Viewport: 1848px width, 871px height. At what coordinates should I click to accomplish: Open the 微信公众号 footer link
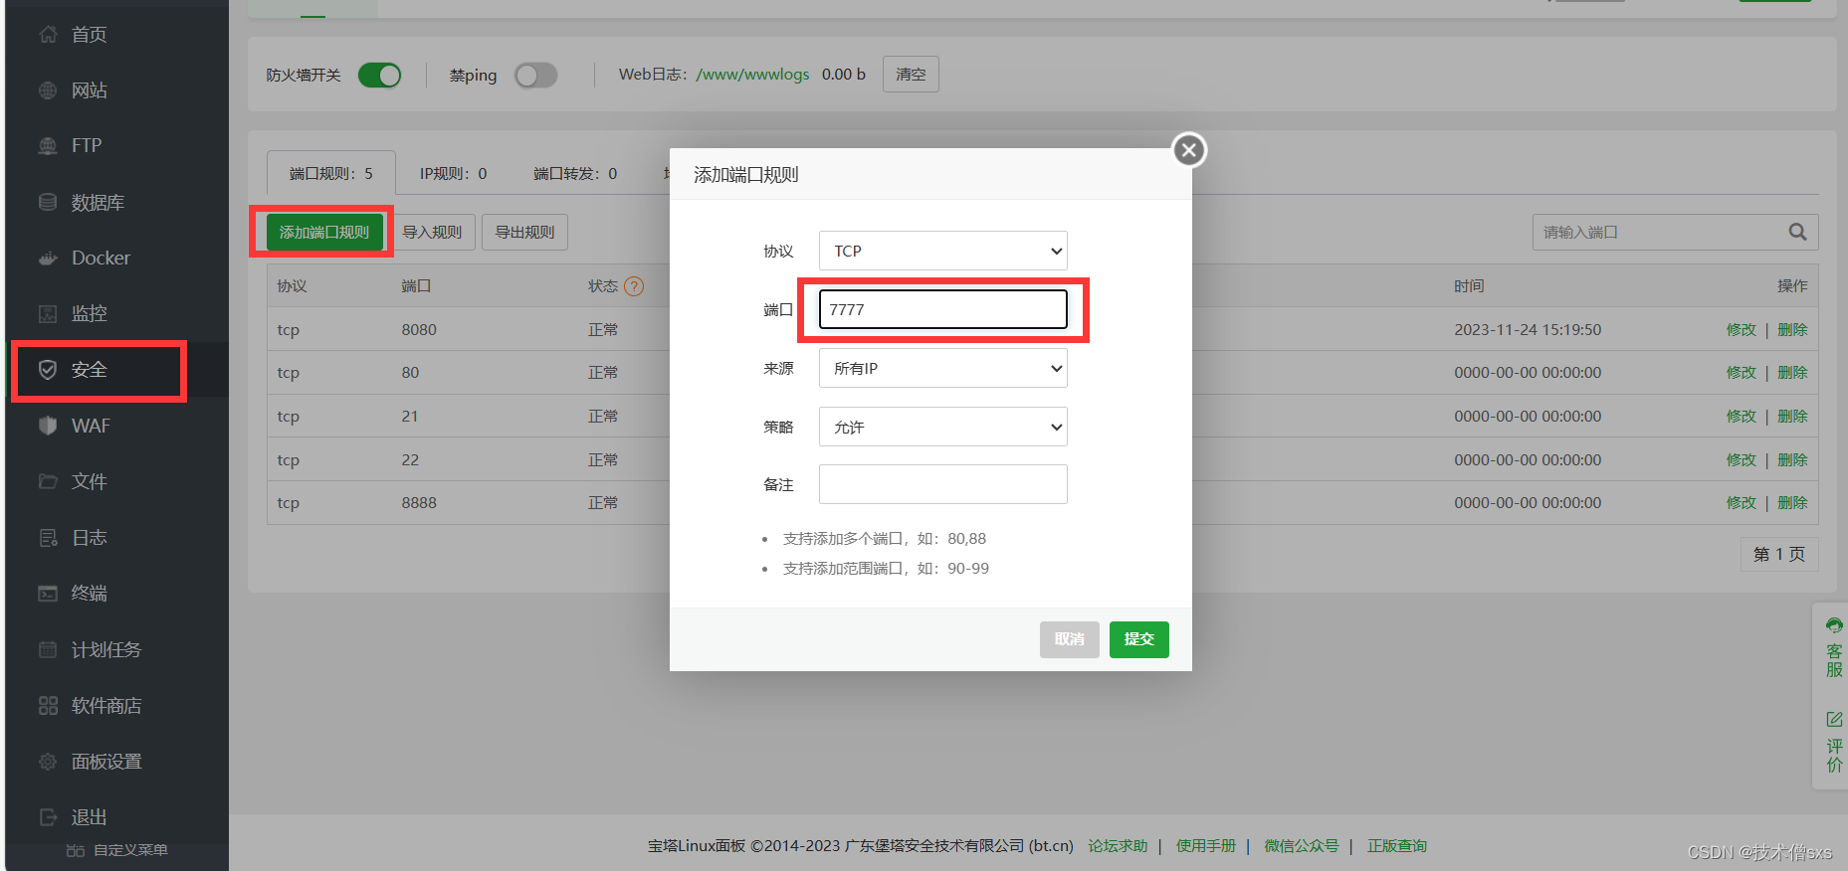(x=1302, y=846)
